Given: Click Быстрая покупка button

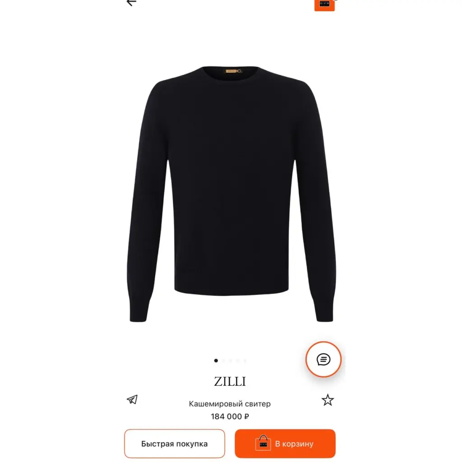Looking at the screenshot, I should coord(175,444).
